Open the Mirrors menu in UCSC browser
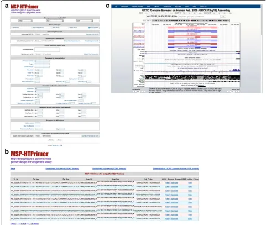This screenshot has height=225, width=266. (x=157, y=7)
